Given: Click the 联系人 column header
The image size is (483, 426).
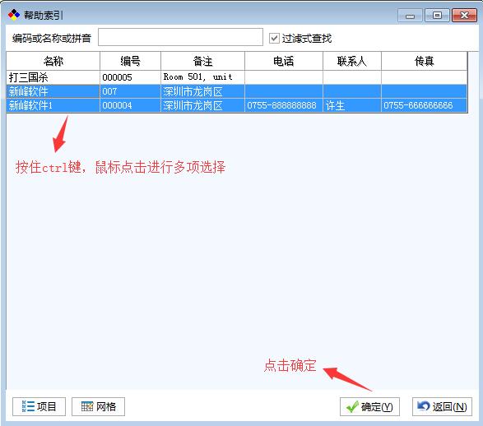Looking at the screenshot, I should [352, 61].
